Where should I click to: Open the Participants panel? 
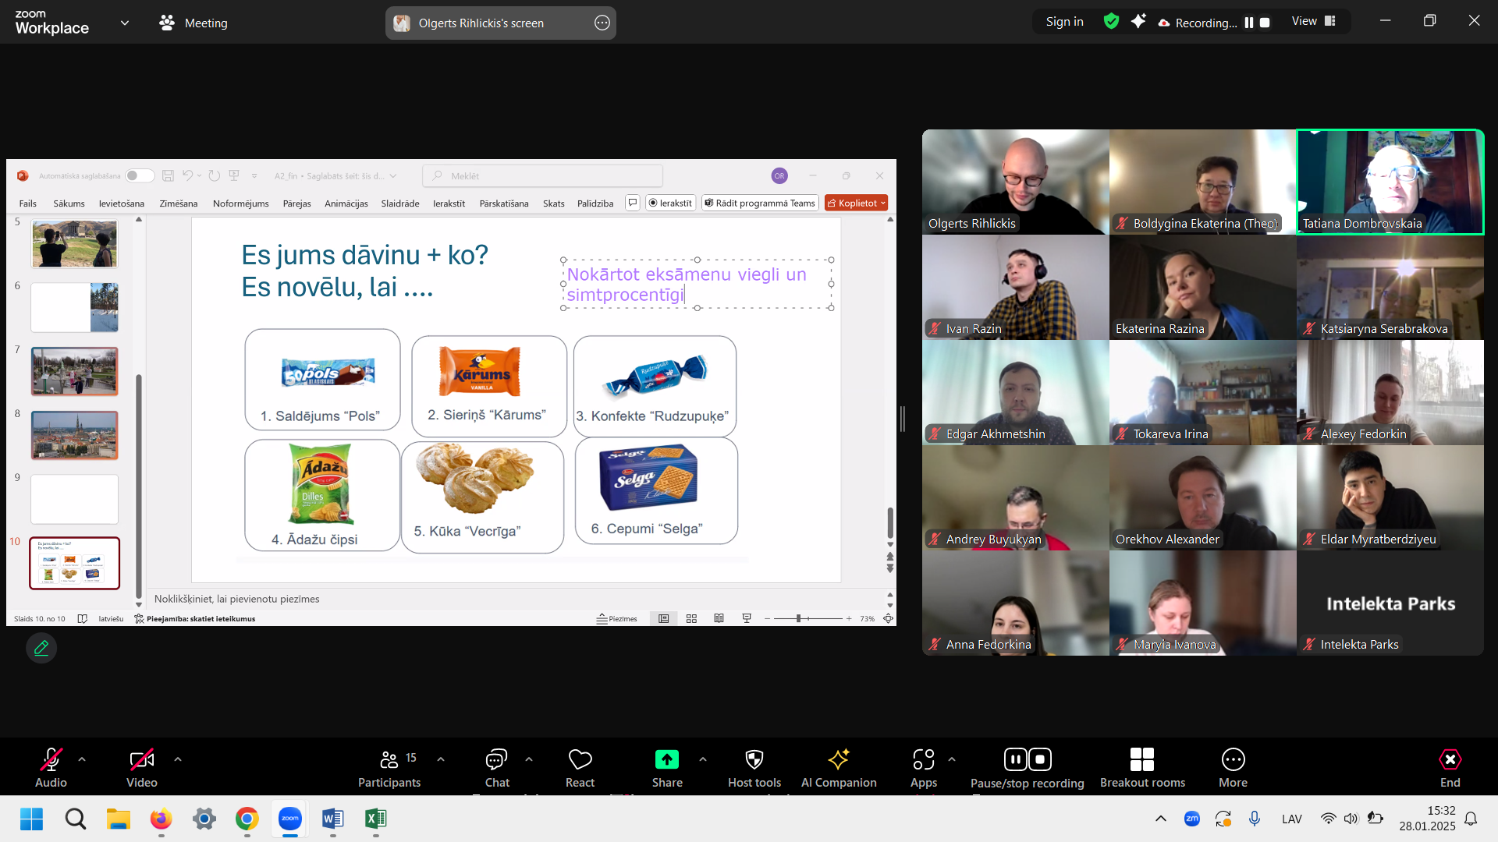389,768
